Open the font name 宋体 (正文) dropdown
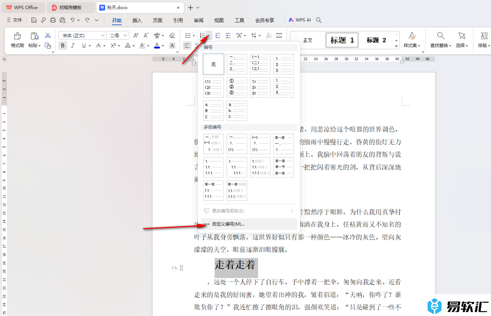 point(103,36)
